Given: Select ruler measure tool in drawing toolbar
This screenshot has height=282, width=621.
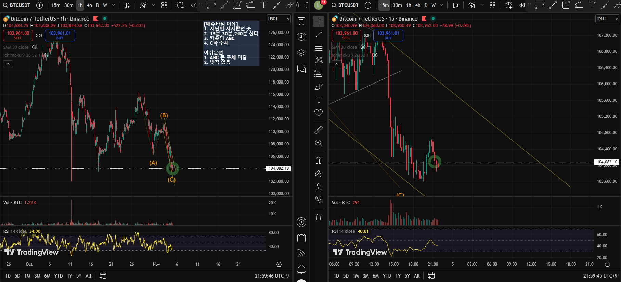Looking at the screenshot, I should pyautogui.click(x=319, y=130).
